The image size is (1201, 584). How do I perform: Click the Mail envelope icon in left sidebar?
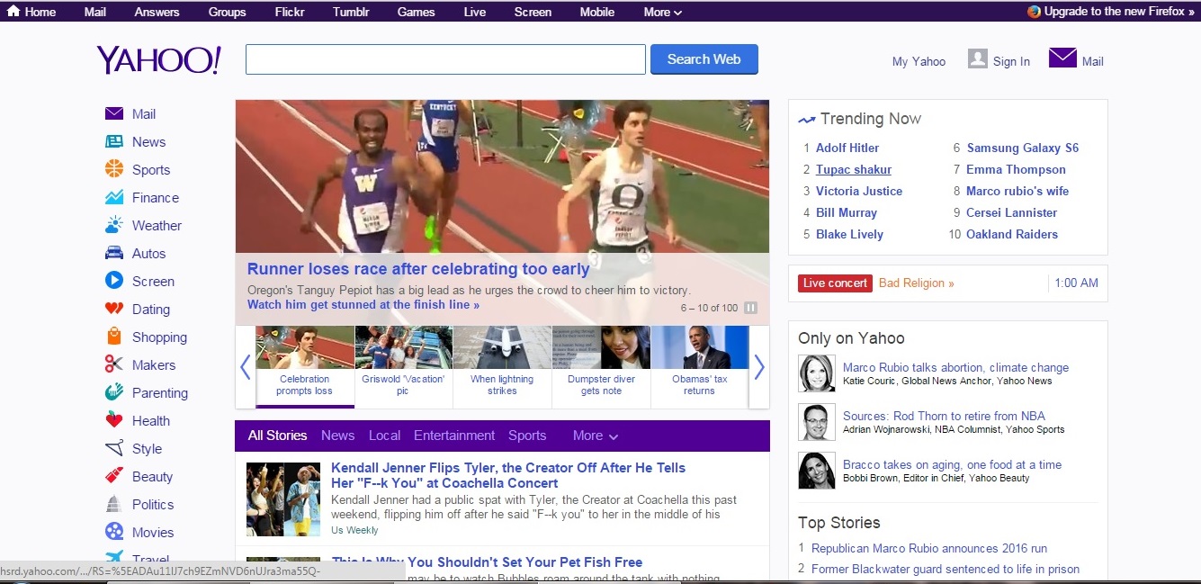point(114,113)
